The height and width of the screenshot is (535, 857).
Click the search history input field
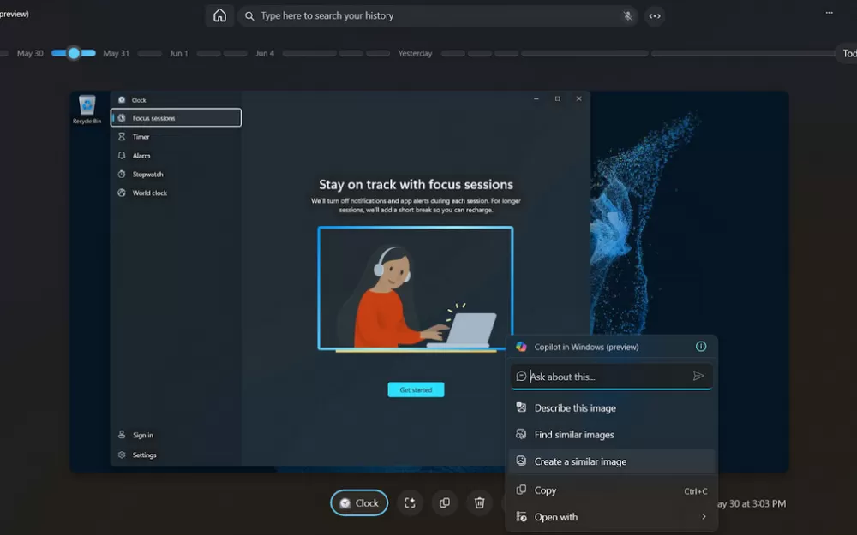pyautogui.click(x=437, y=15)
